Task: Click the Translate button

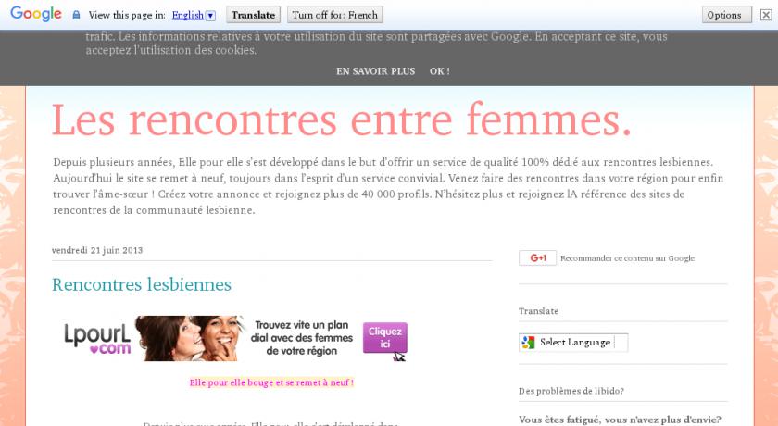Action: [253, 15]
